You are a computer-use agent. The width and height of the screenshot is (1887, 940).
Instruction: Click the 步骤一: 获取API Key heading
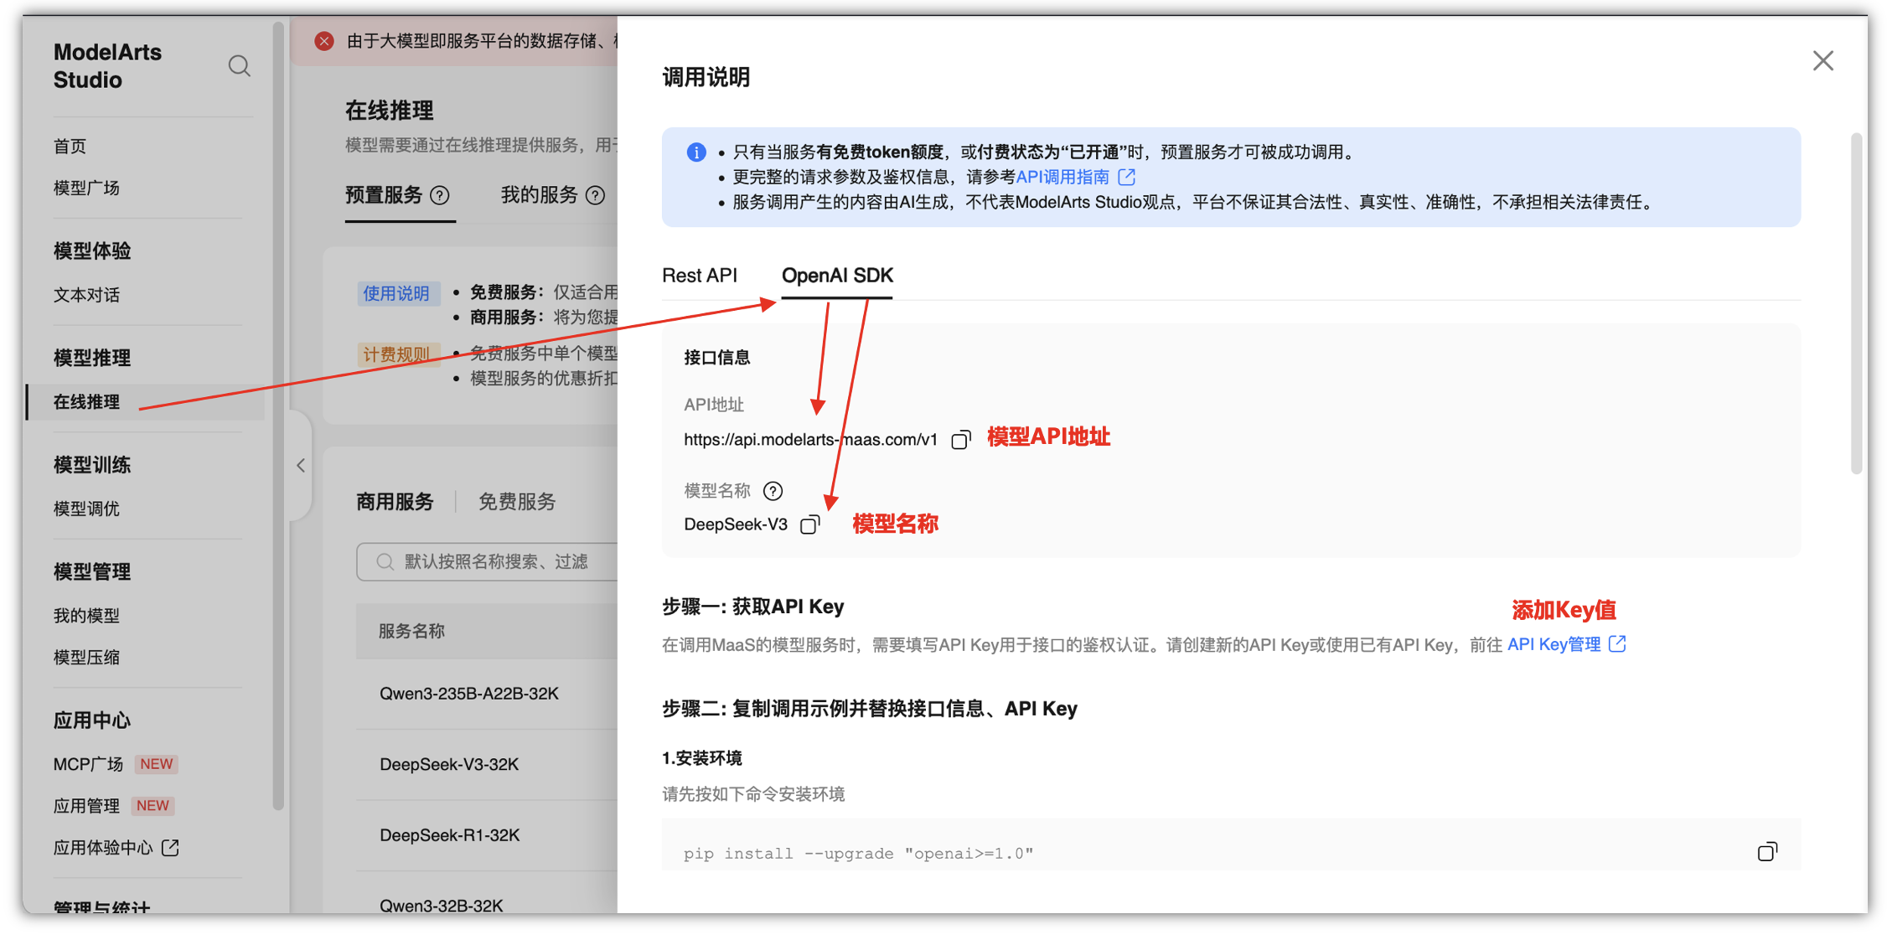[752, 607]
